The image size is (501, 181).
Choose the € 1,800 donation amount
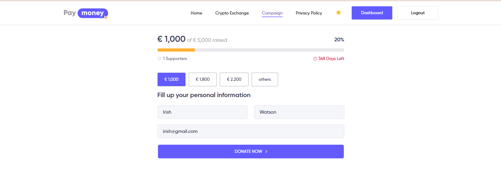point(203,79)
